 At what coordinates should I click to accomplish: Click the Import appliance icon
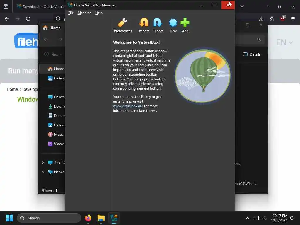tap(144, 25)
